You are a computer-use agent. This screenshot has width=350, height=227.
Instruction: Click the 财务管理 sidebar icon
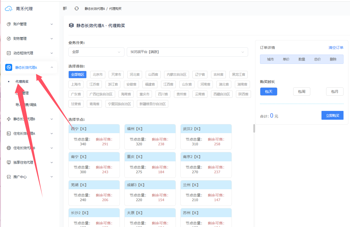click(x=9, y=39)
